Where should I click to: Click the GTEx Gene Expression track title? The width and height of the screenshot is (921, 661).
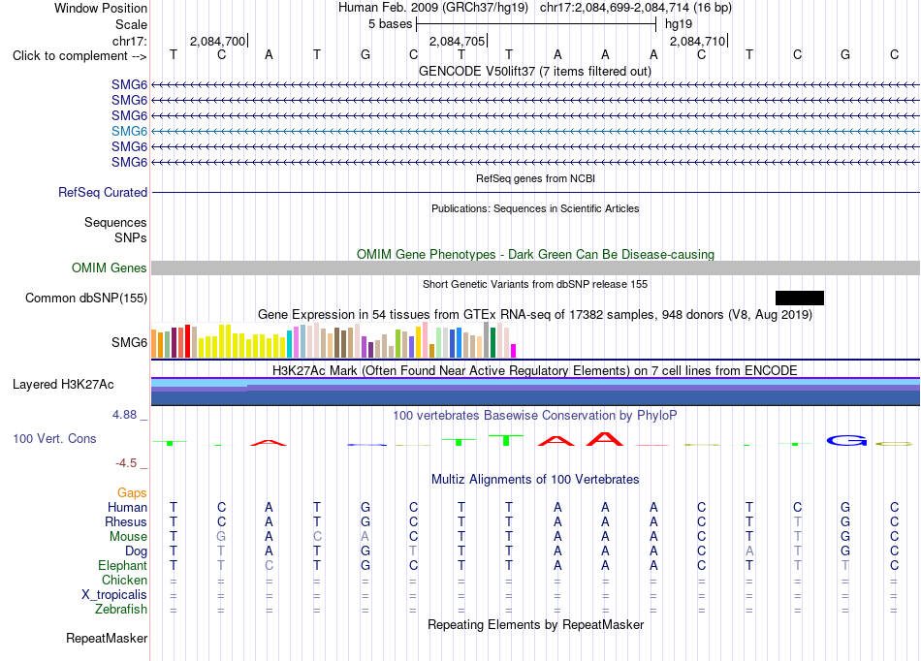[x=535, y=315]
